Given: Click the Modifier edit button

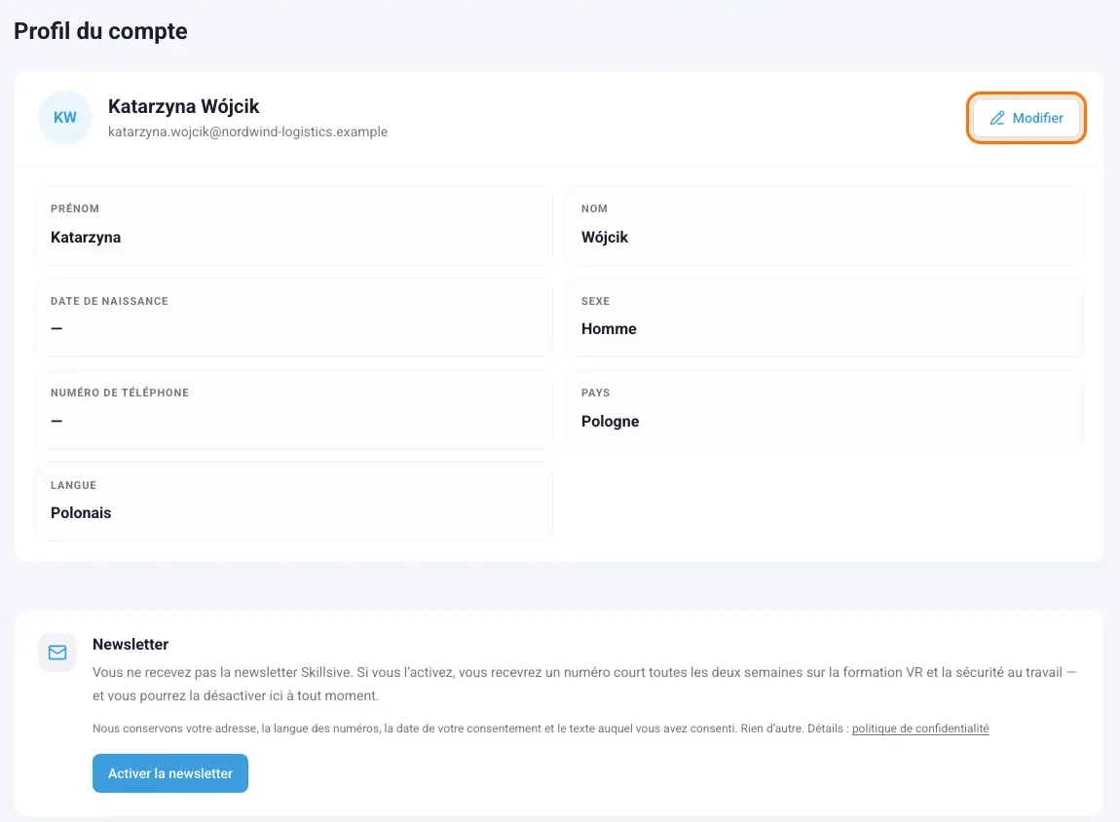Looking at the screenshot, I should (1027, 118).
